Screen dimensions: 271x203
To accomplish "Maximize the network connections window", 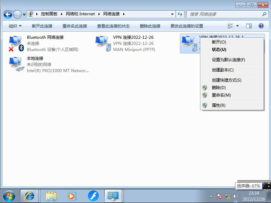I will click(252, 5).
